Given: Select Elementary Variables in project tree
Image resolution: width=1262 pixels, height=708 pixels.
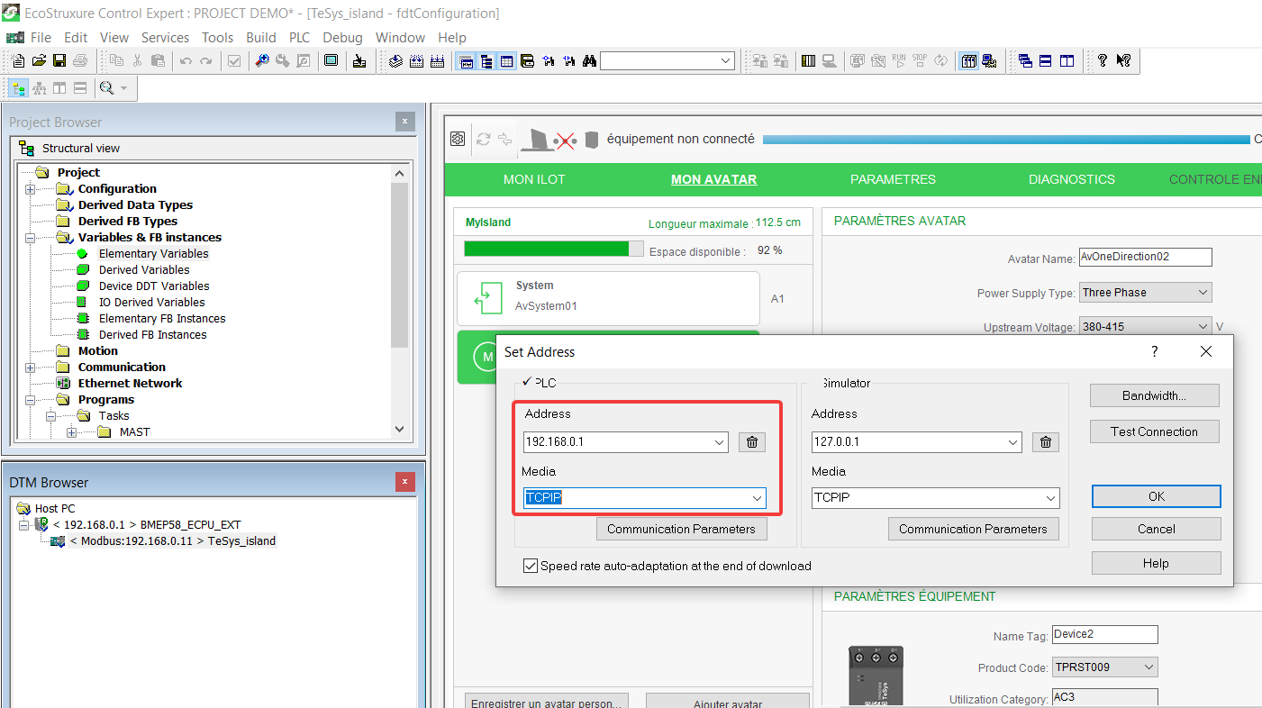Looking at the screenshot, I should 153,254.
